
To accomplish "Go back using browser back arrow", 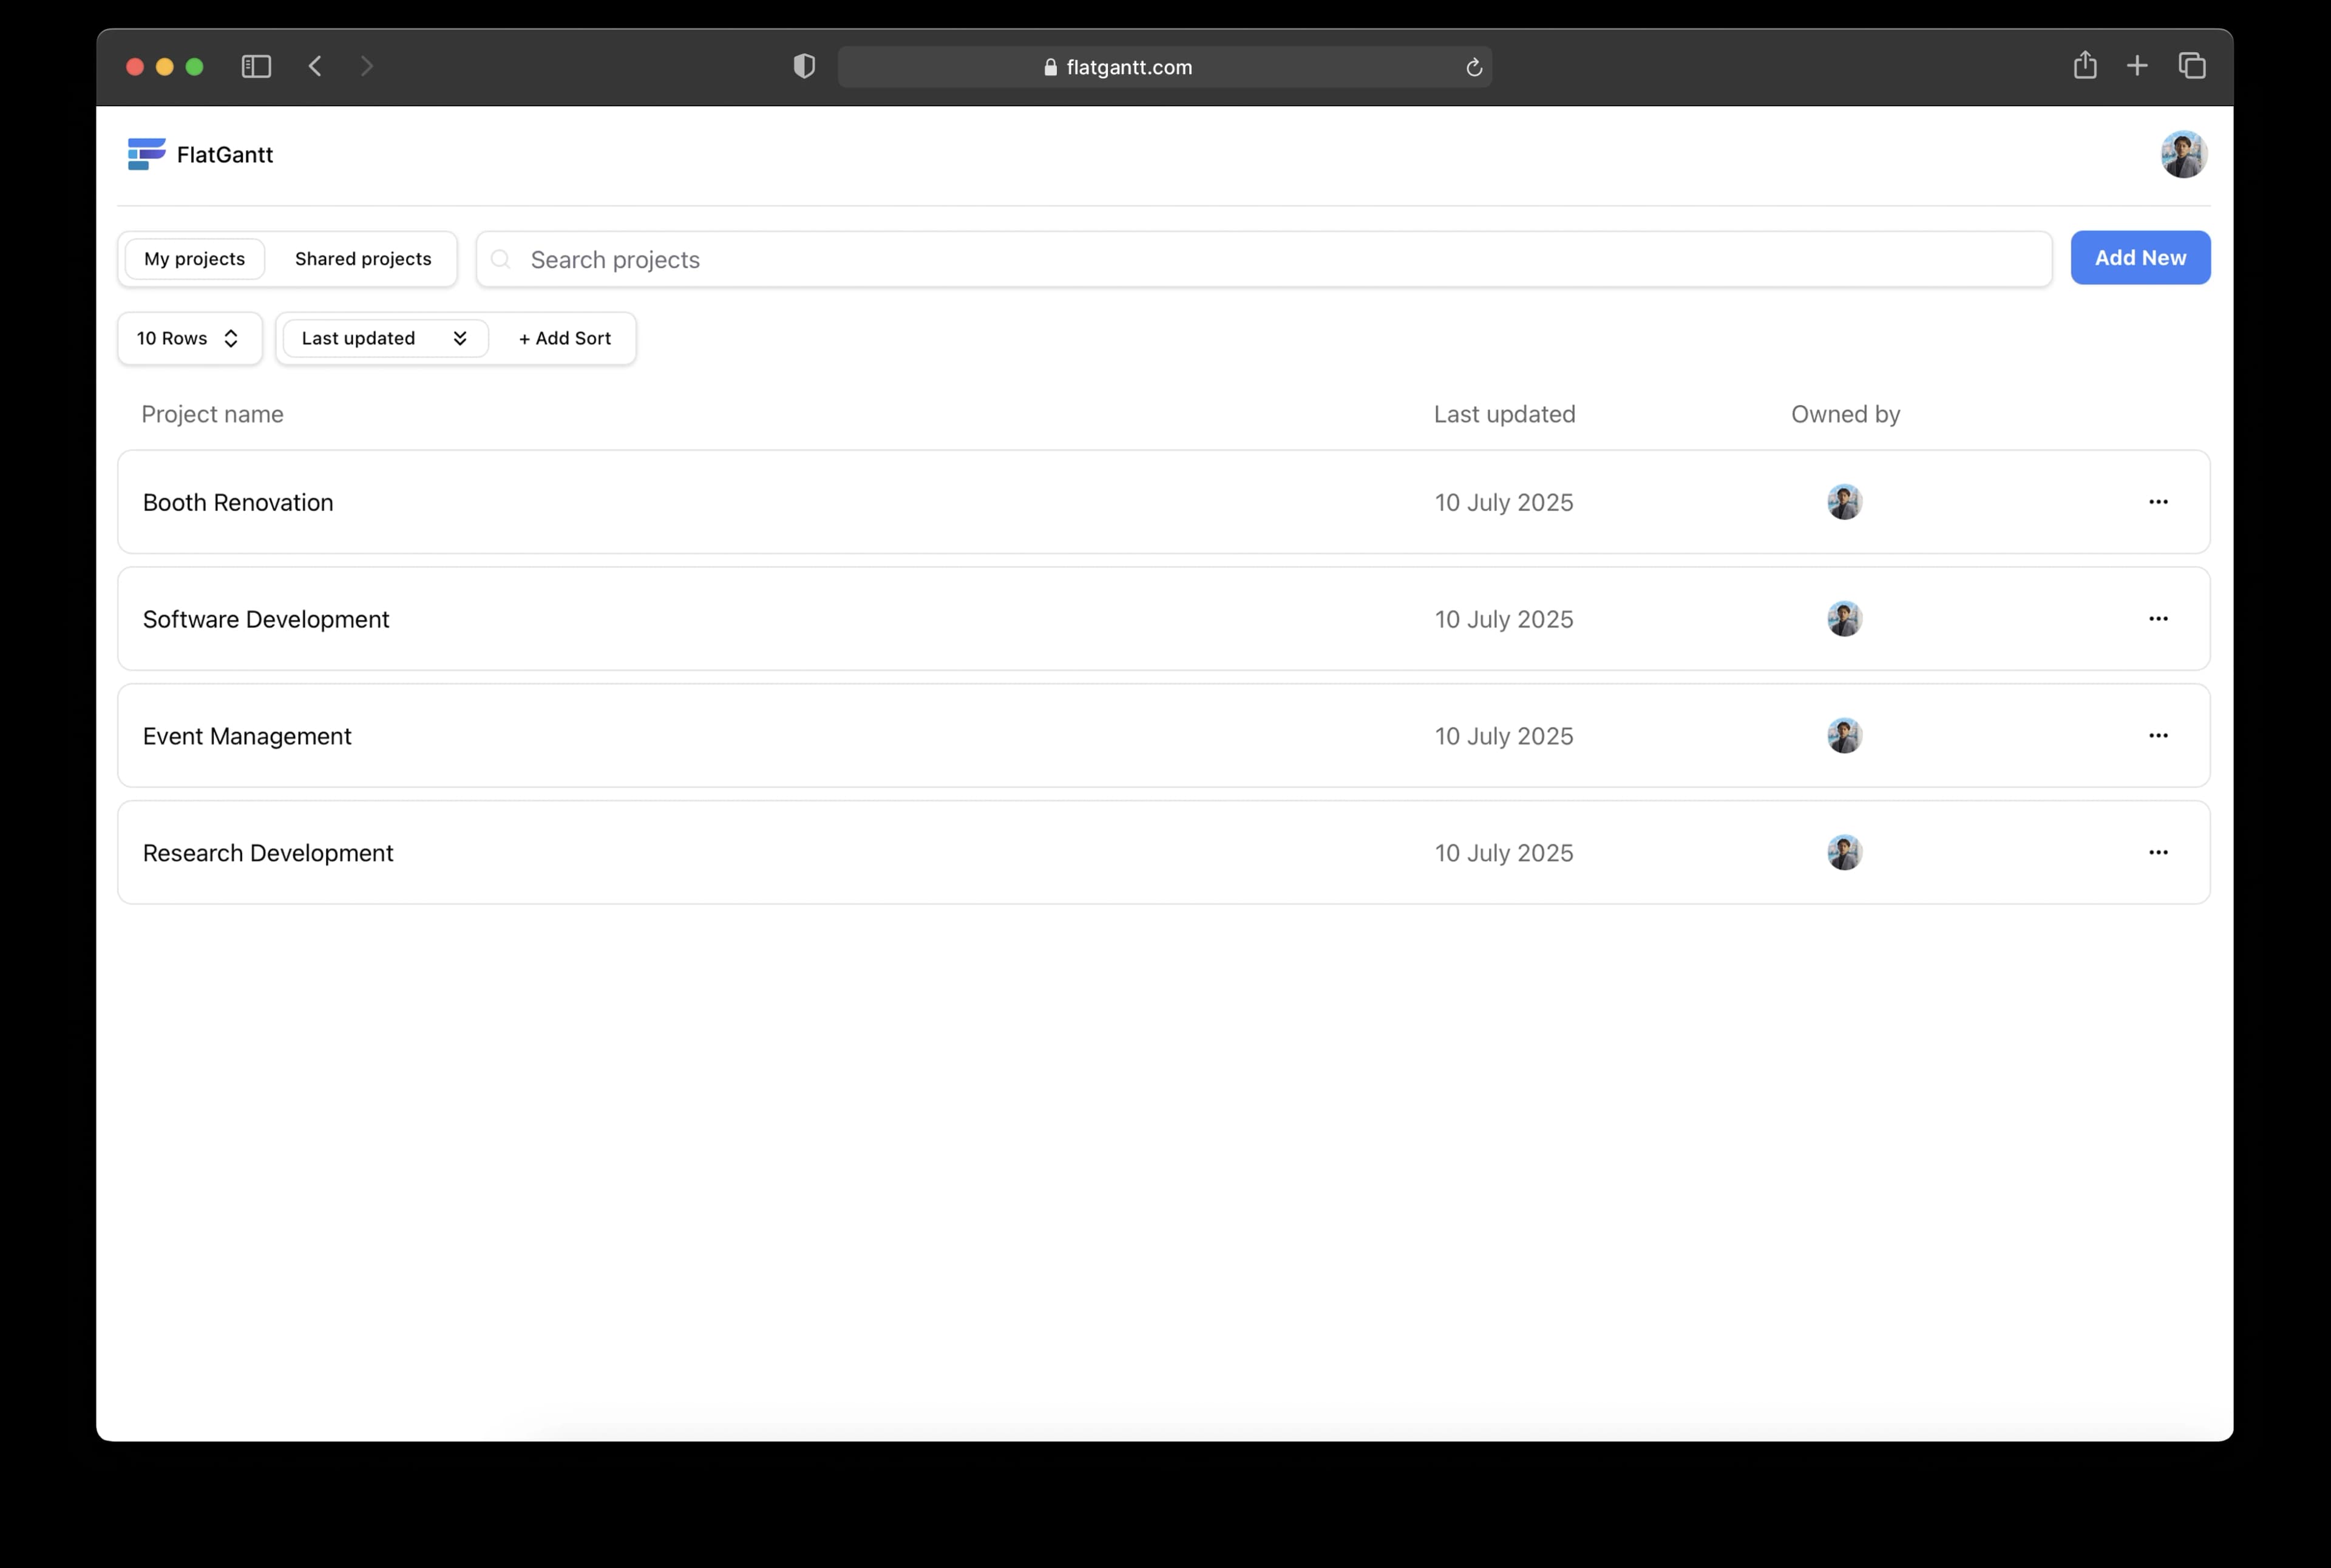I will pos(315,66).
